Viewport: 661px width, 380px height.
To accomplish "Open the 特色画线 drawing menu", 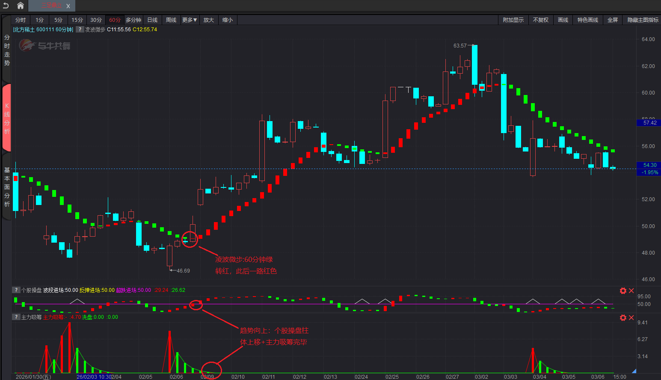I will [587, 20].
